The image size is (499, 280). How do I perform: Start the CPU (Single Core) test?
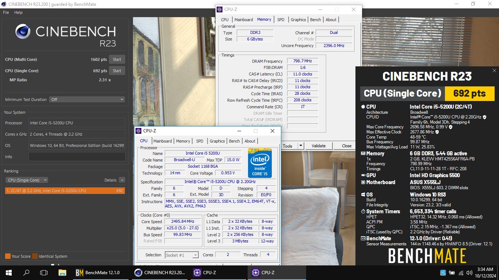(117, 71)
